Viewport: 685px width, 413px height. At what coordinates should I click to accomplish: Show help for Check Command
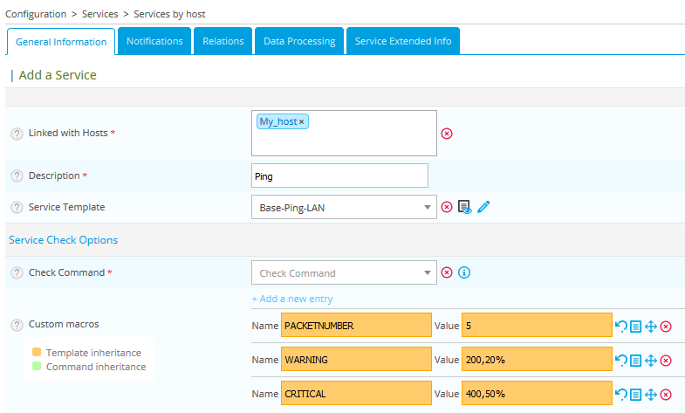coord(17,272)
